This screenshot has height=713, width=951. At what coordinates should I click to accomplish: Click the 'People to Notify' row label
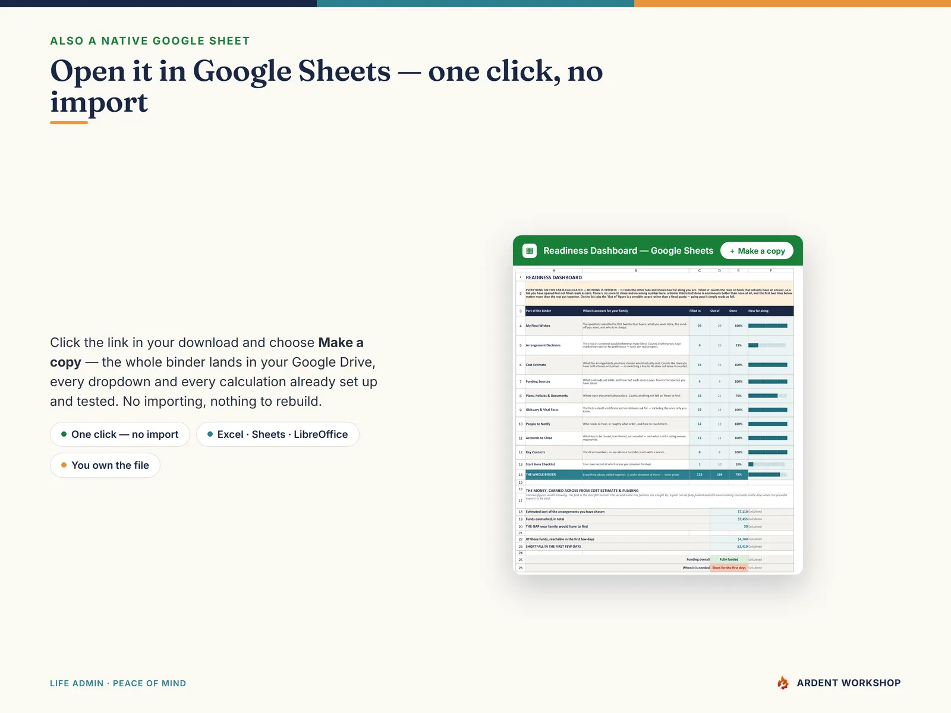(538, 424)
